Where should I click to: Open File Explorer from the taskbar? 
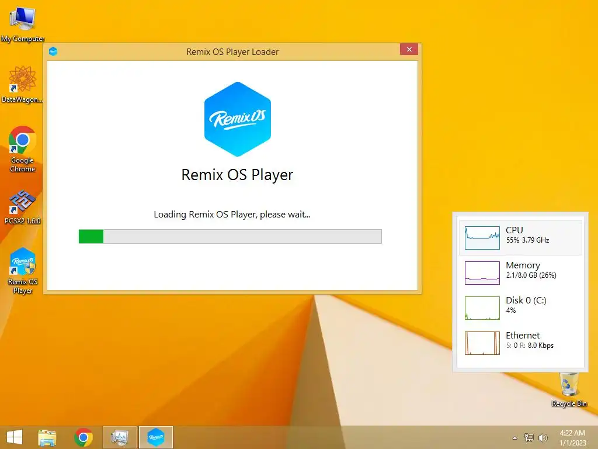47,437
